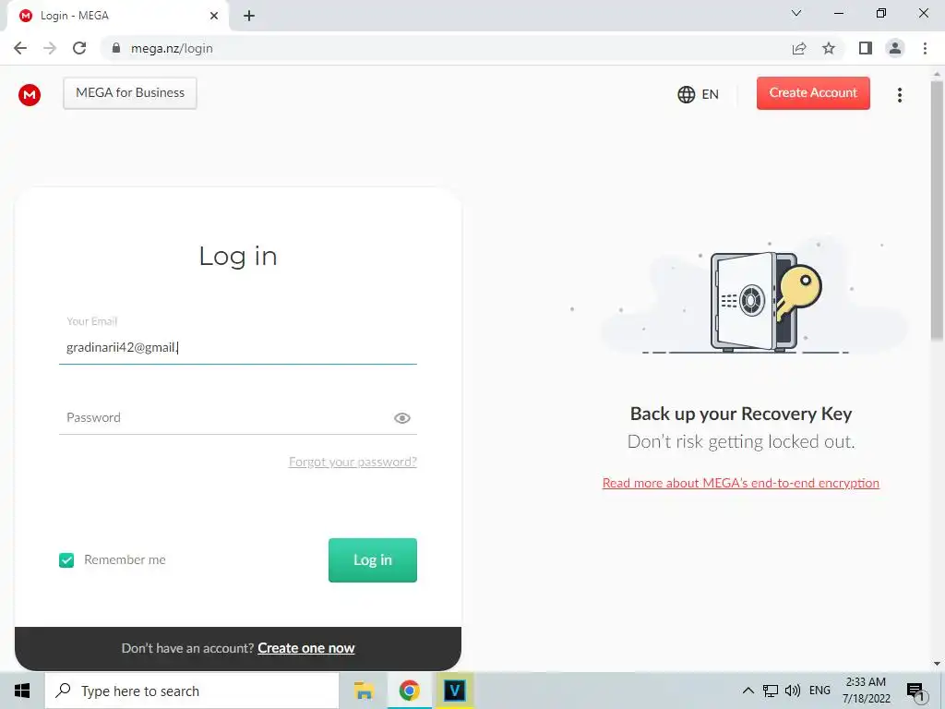Viewport: 945px width, 709px height.
Task: Click the scrollbar down arrow
Action: 938,664
